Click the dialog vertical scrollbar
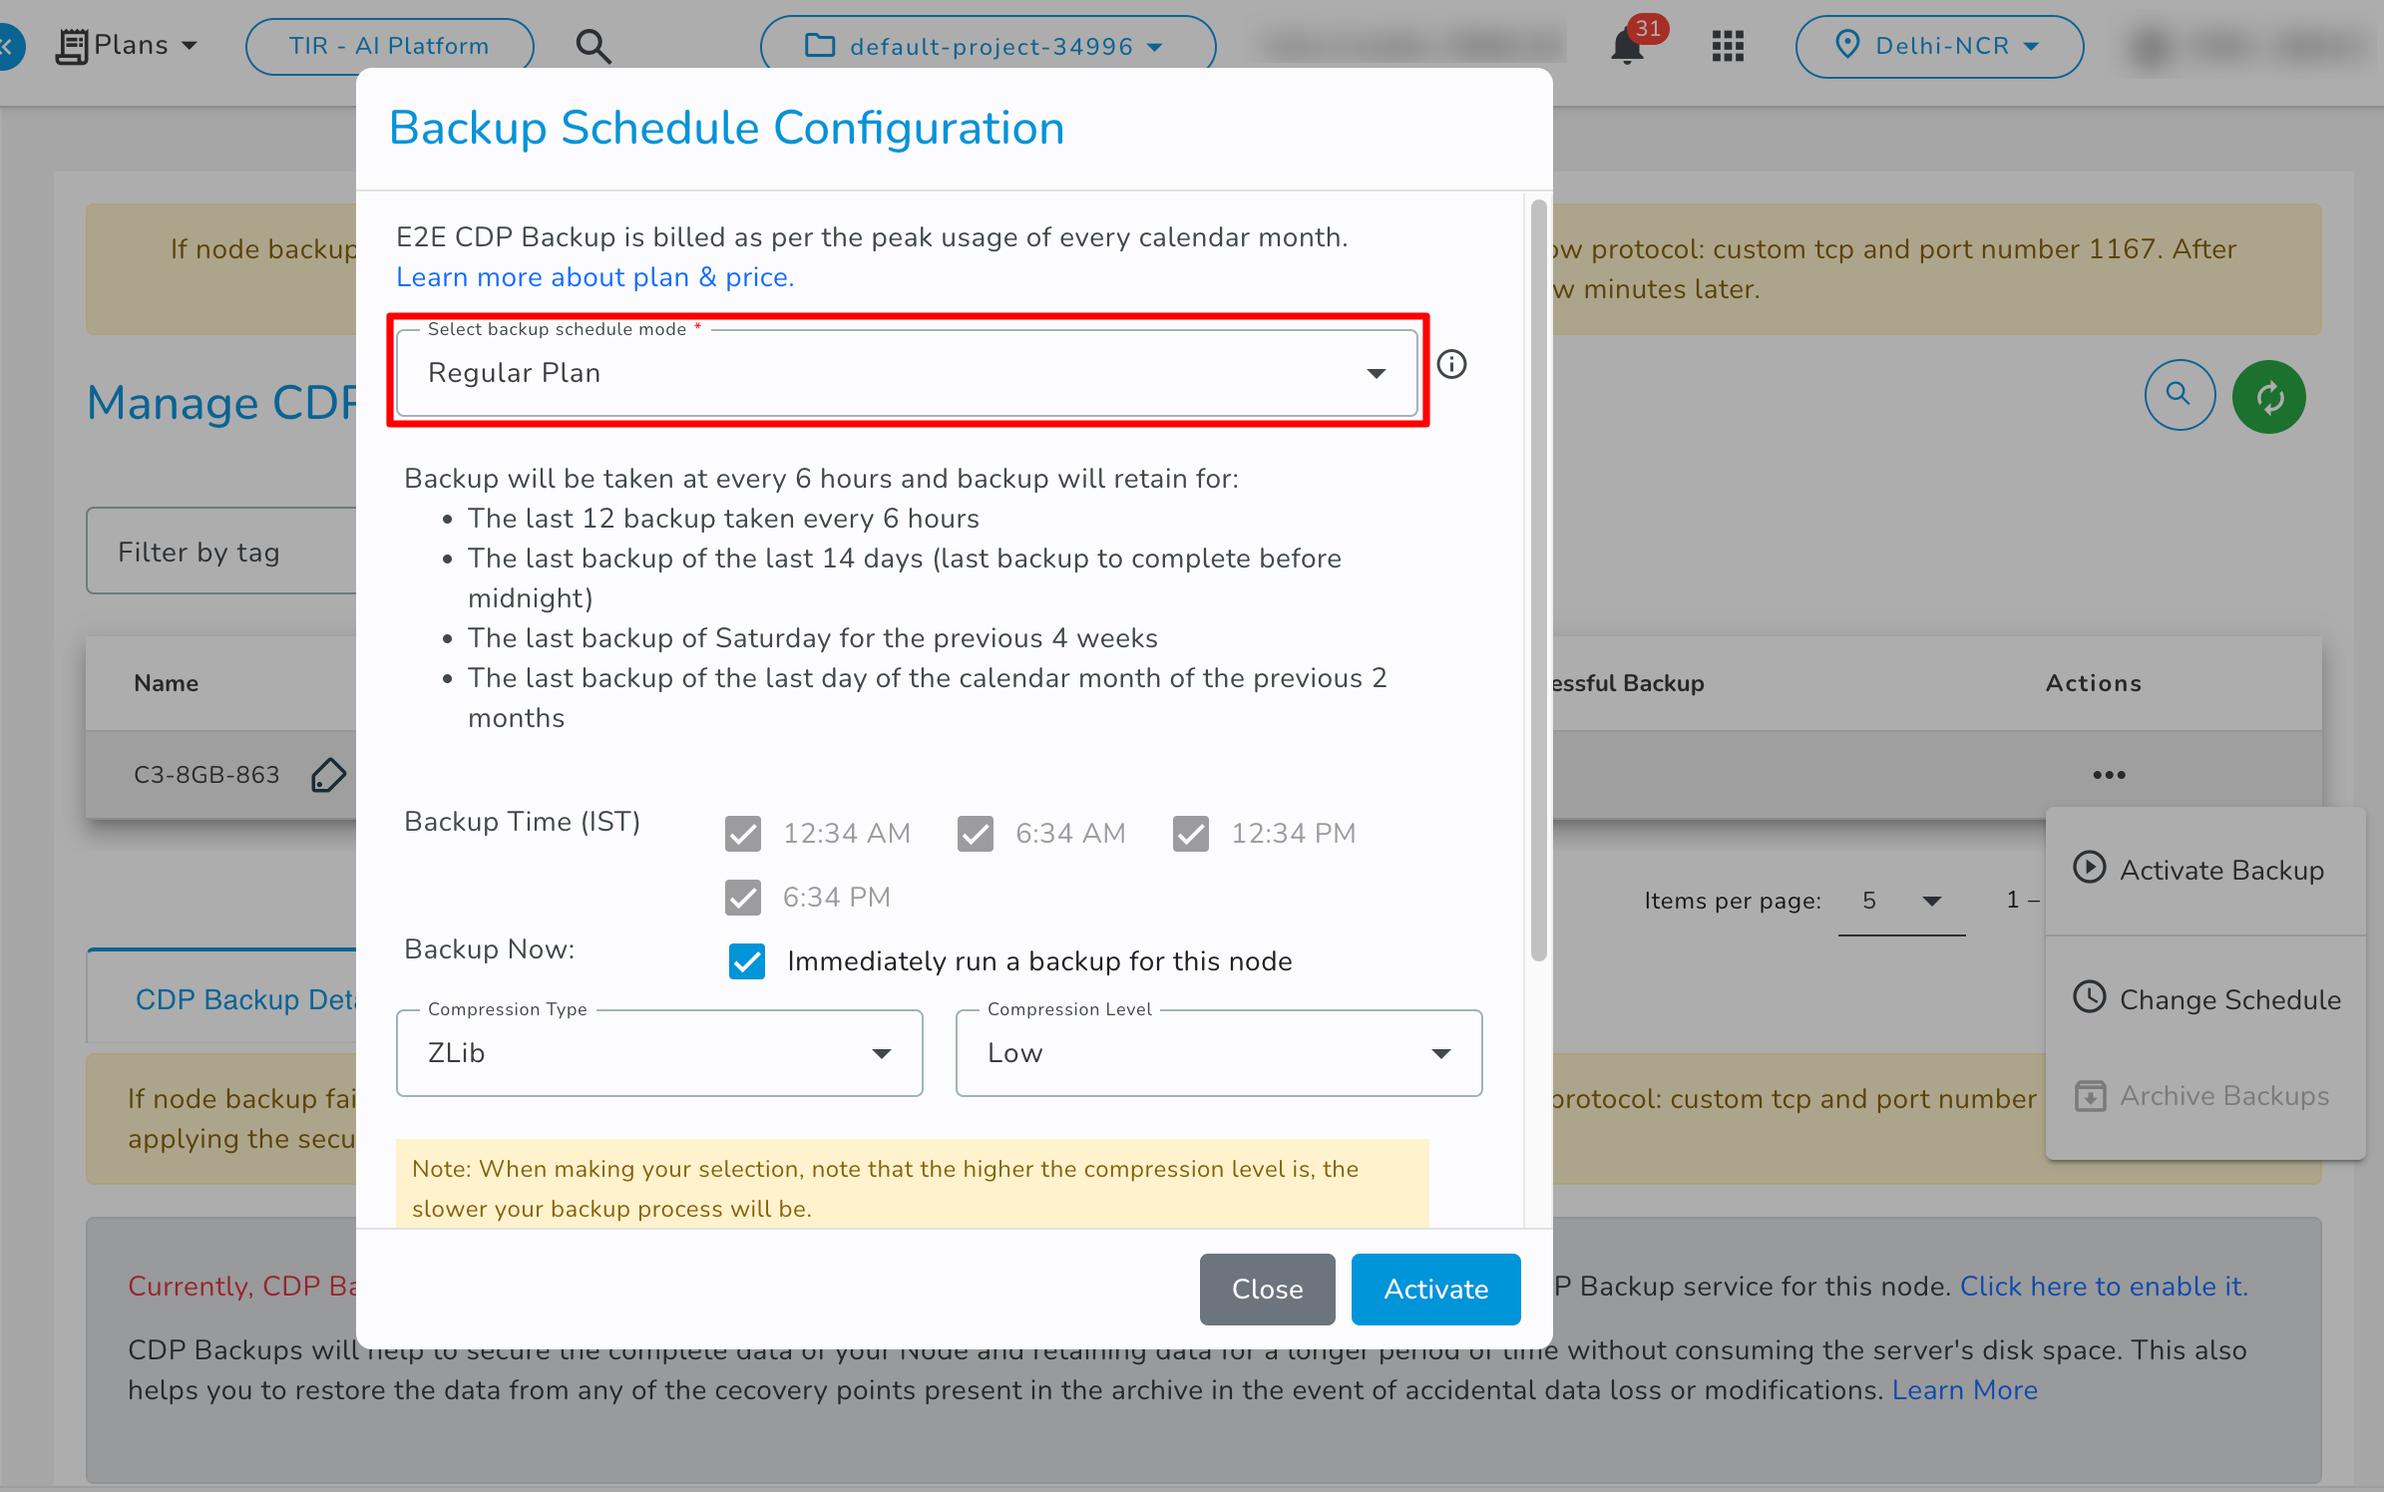Screen dimensions: 2384x1492 (x=1539, y=580)
